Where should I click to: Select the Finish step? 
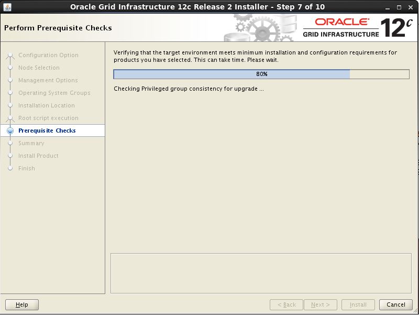pyautogui.click(x=27, y=168)
